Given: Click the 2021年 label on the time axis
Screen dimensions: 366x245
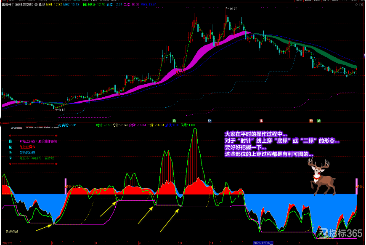Looking at the screenshot, I should tap(7, 243).
